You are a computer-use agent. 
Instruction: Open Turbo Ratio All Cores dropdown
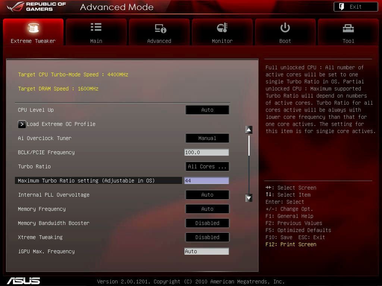click(x=207, y=166)
